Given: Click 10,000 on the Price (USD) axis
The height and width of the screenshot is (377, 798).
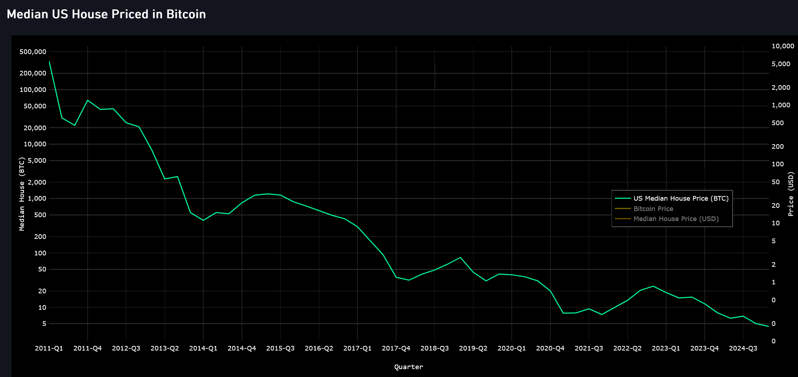Looking at the screenshot, I should (783, 46).
